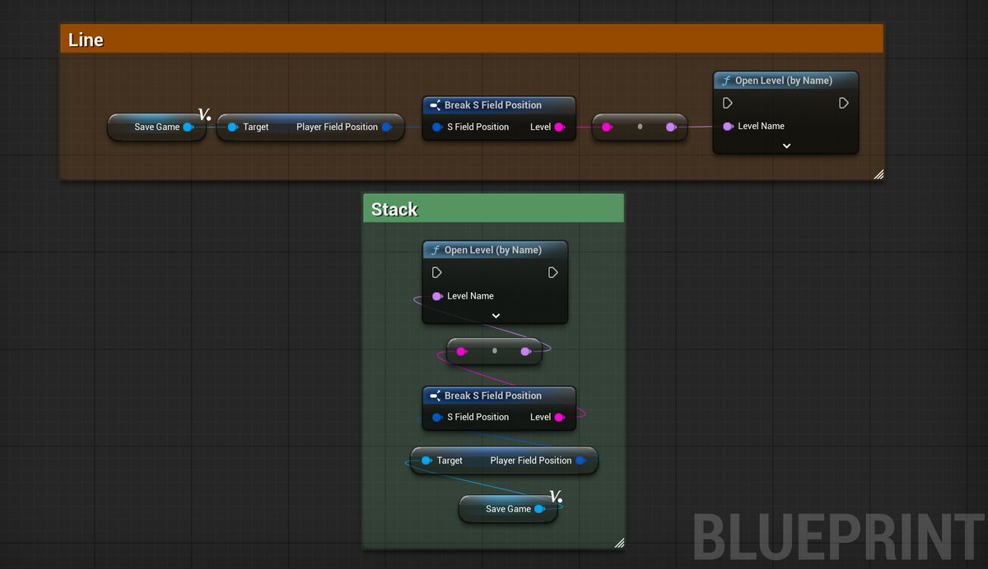
Task: Click Player Field Position output pin in Stack comment
Action: tap(580, 460)
